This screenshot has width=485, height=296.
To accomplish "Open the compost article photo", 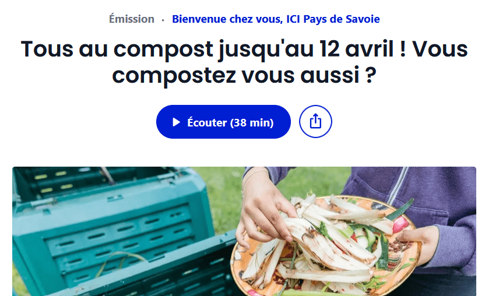I will coord(244,231).
